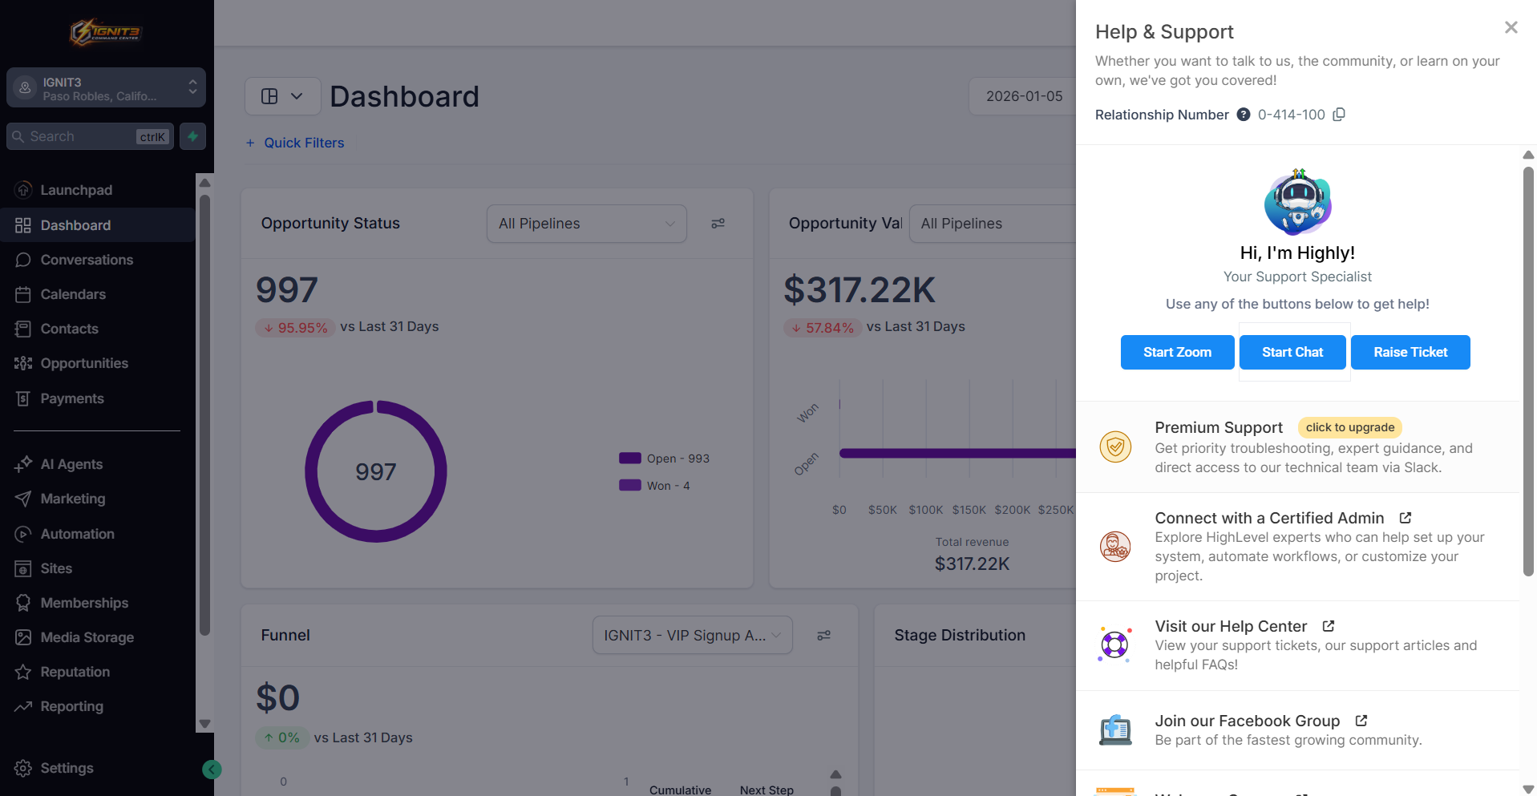Expand the IGNIT3 - VIP Signup funnel dropdown
This screenshot has width=1537, height=796.
693,636
